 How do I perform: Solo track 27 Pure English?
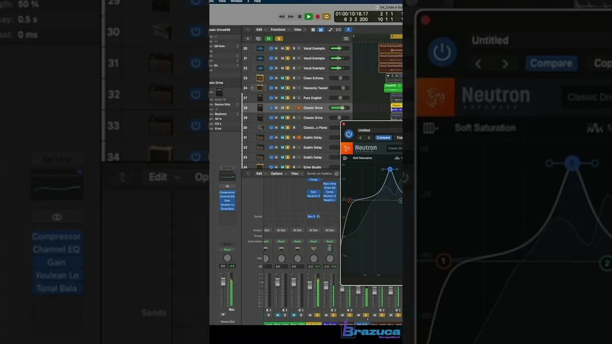click(287, 98)
